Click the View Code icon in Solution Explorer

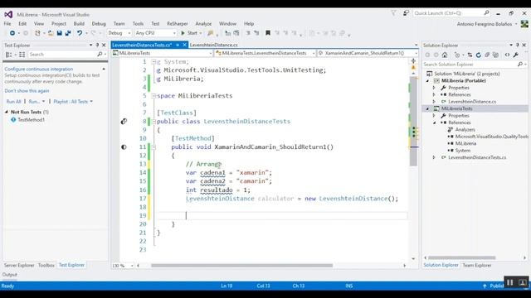(x=507, y=55)
